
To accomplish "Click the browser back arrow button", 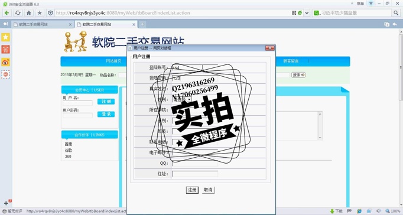I will click(6, 13).
